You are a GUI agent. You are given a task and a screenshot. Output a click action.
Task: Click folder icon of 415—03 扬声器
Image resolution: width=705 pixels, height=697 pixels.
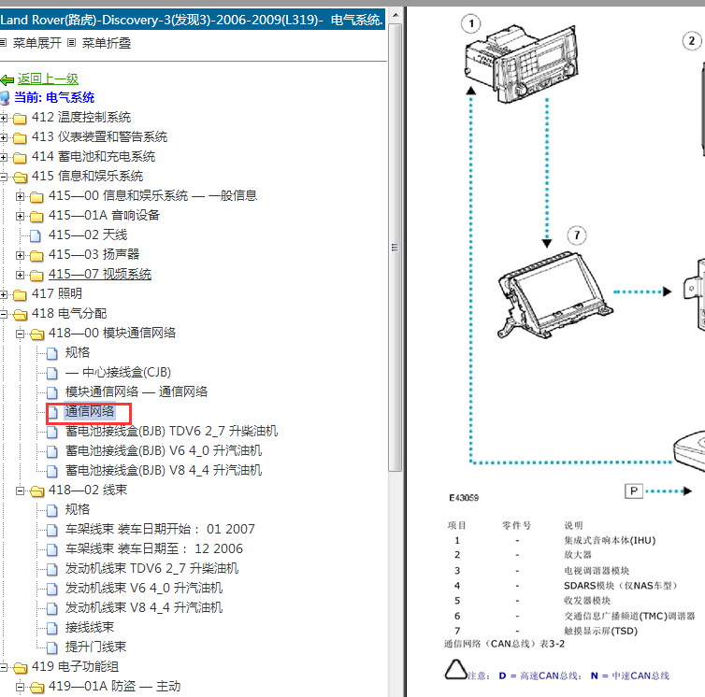(36, 255)
